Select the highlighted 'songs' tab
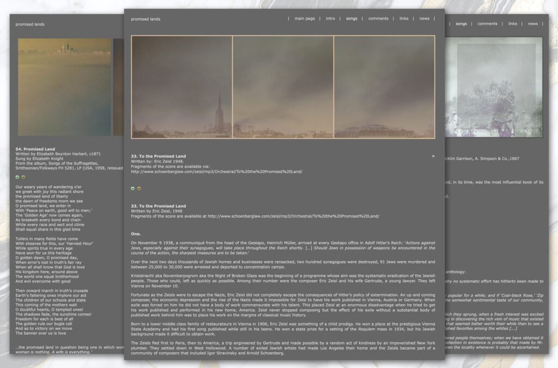Image resolution: width=558 pixels, height=368 pixels. 351,18
